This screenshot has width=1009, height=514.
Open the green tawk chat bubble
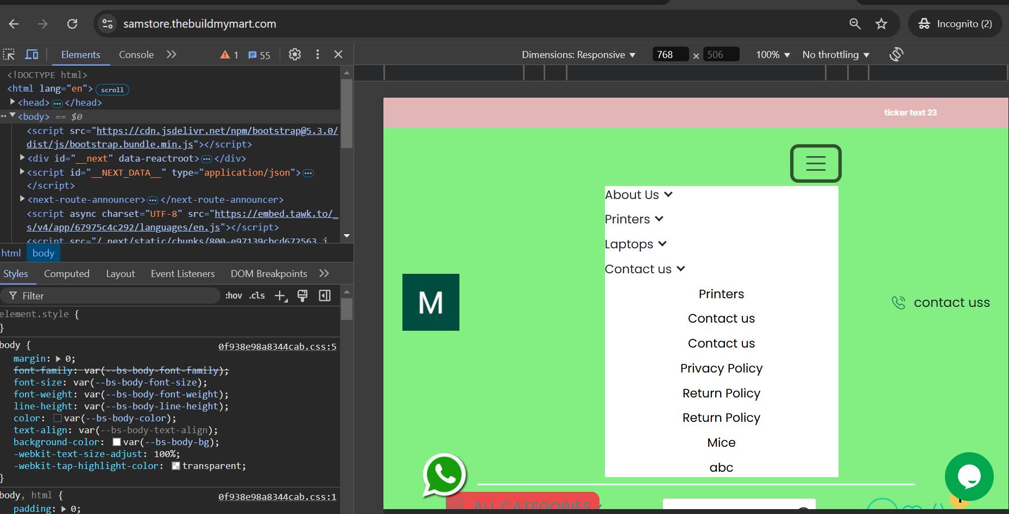point(969,477)
